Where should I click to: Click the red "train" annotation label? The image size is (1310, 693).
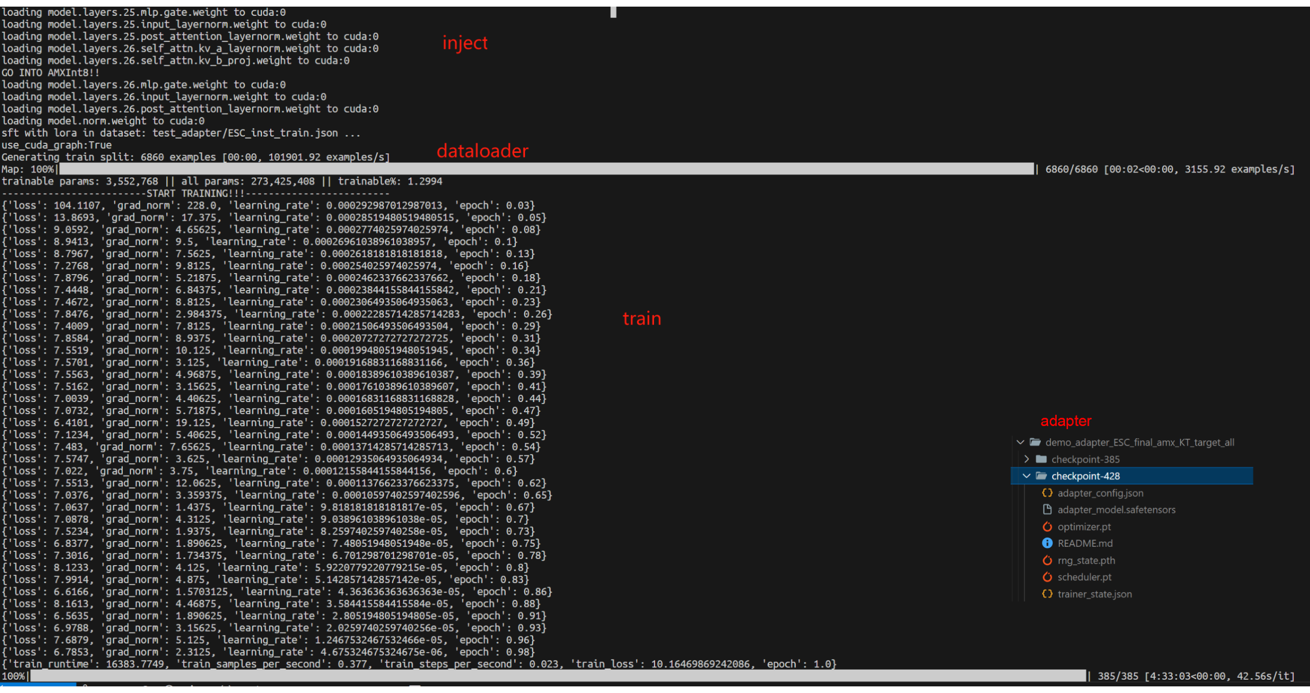click(x=641, y=318)
